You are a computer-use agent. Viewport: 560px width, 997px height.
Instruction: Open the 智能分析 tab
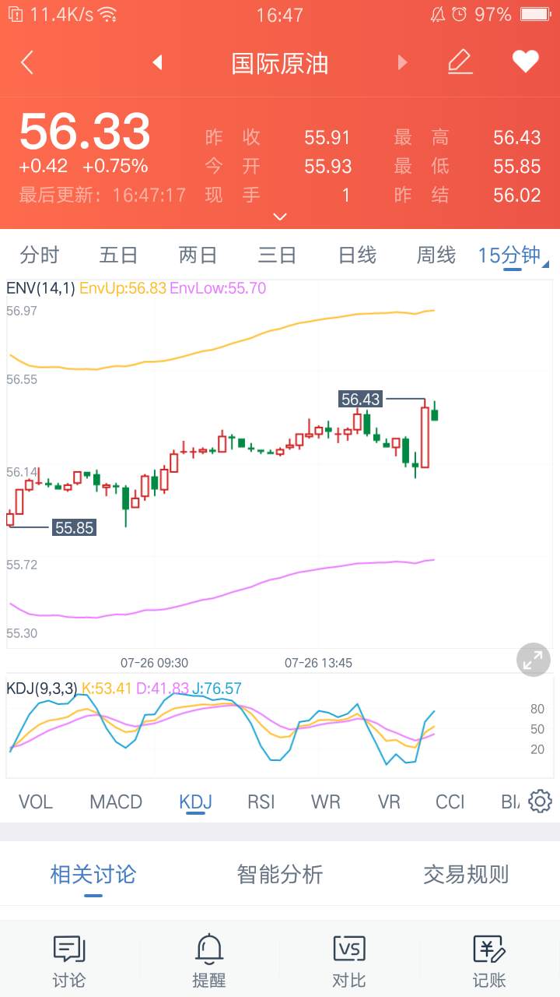pyautogui.click(x=280, y=874)
